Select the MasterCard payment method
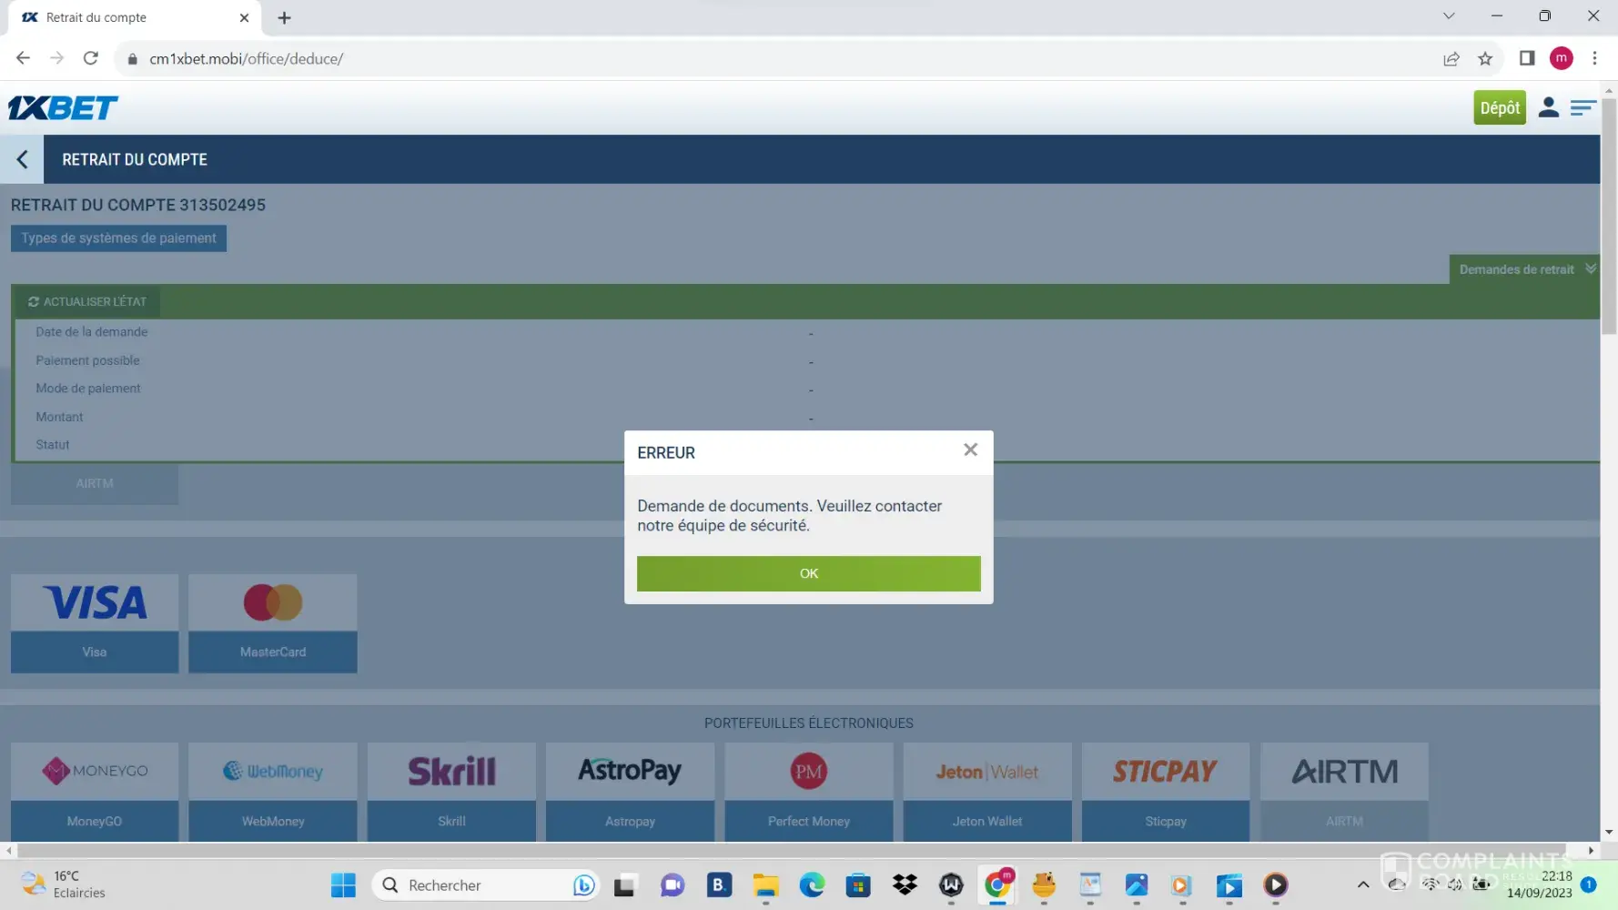 tap(273, 623)
